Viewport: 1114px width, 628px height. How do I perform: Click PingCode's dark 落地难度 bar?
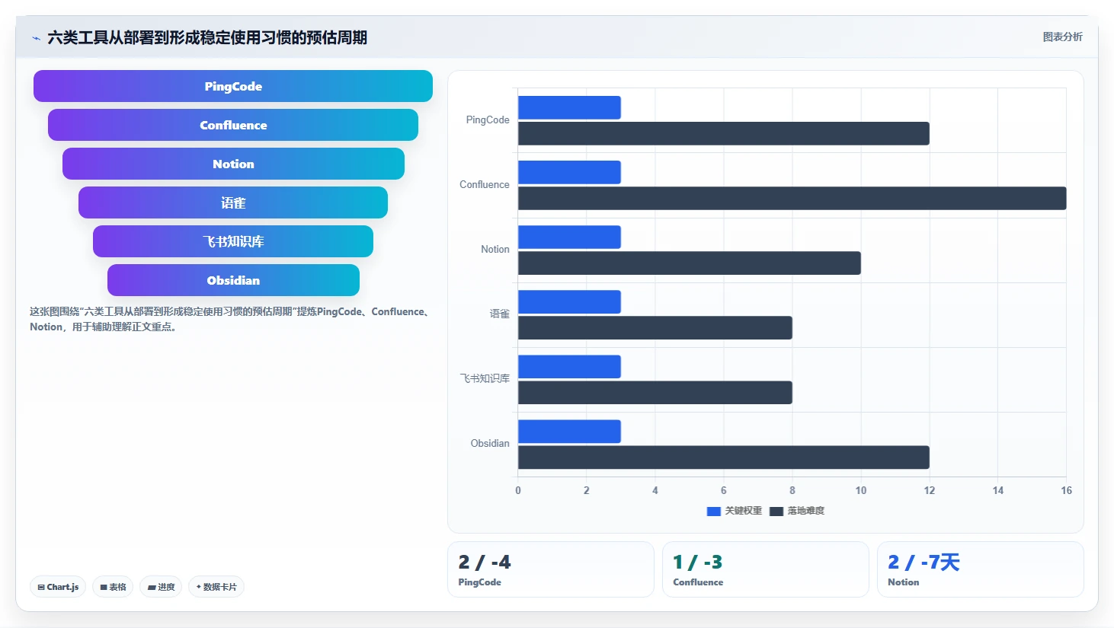pyautogui.click(x=724, y=133)
